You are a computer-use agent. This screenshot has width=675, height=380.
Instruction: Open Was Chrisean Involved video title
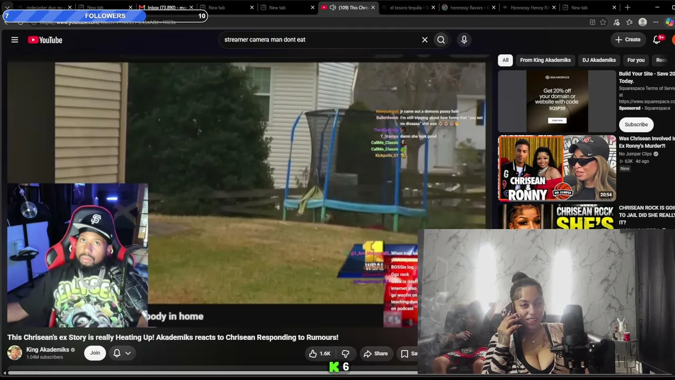point(647,142)
